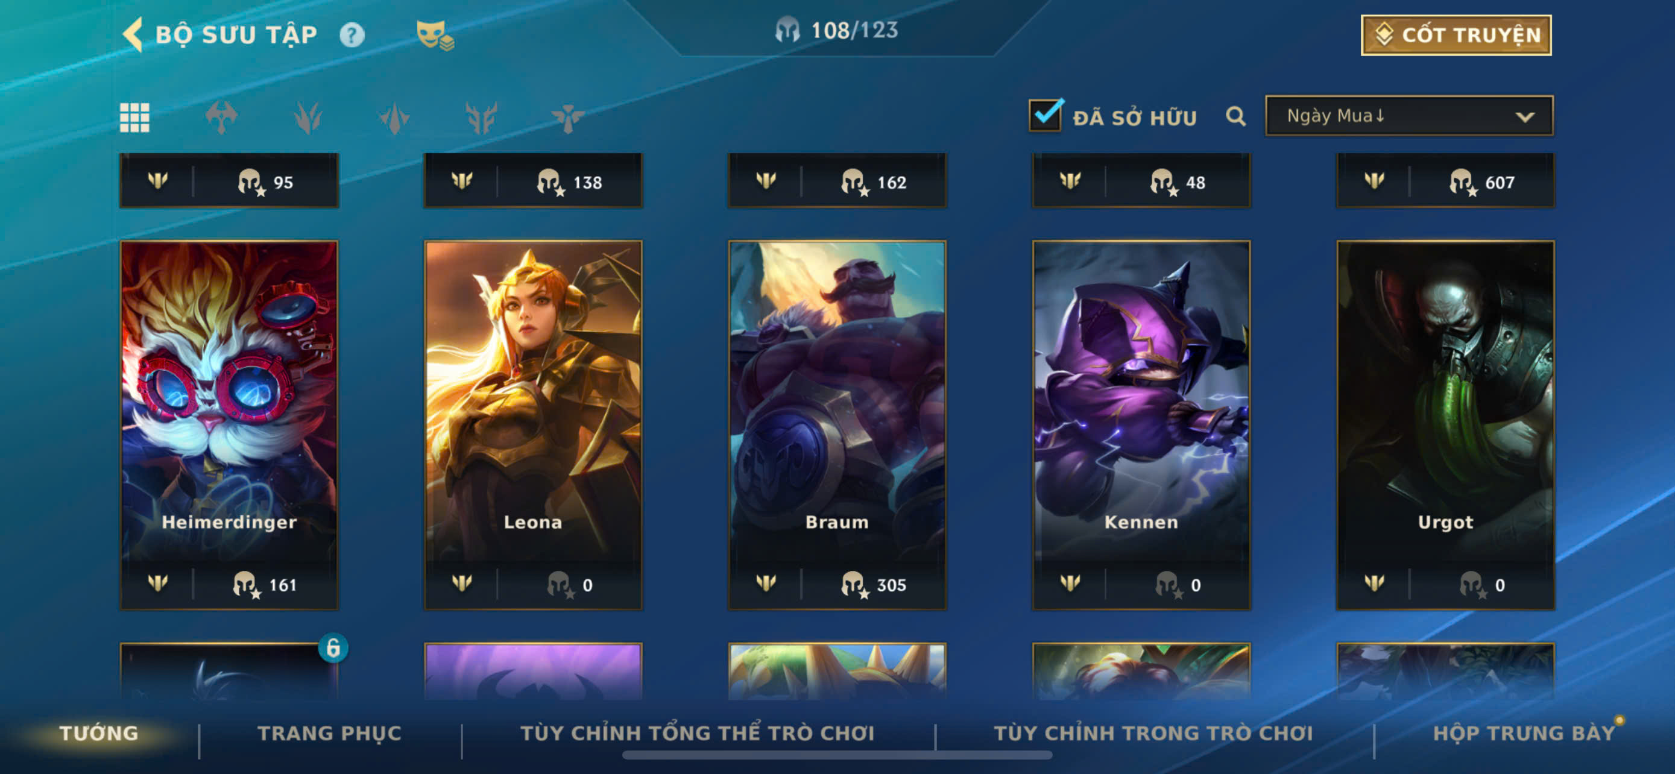
Task: Filter champions by the third role emblem
Action: (x=394, y=118)
